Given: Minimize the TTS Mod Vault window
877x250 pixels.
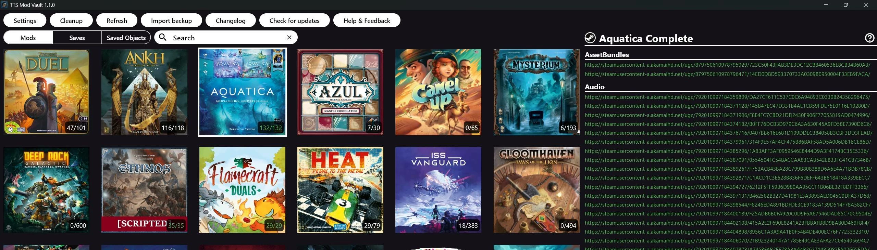Looking at the screenshot, I should click(826, 5).
